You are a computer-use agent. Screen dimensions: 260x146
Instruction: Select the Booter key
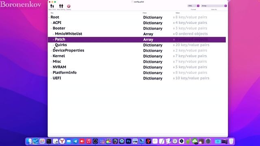(x=59, y=28)
